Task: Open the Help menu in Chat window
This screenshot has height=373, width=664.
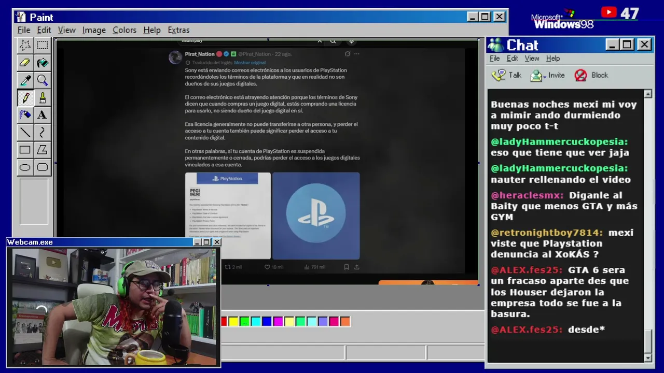Action: (553, 59)
